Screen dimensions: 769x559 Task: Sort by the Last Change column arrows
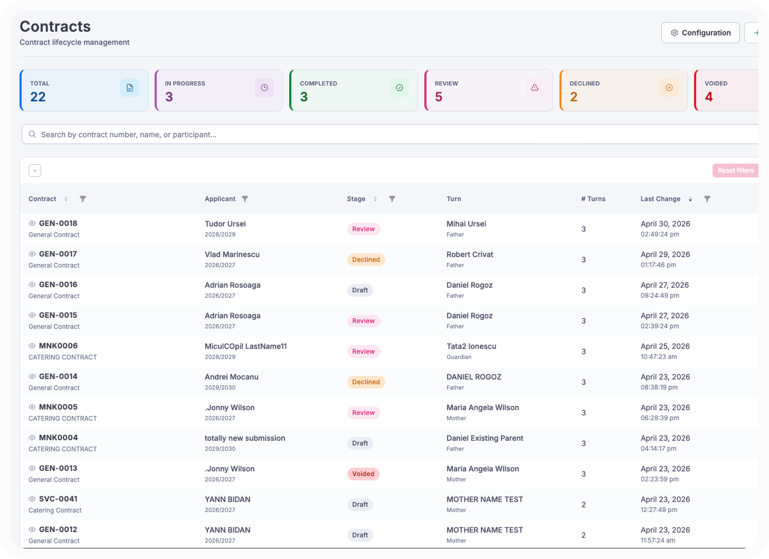(690, 199)
